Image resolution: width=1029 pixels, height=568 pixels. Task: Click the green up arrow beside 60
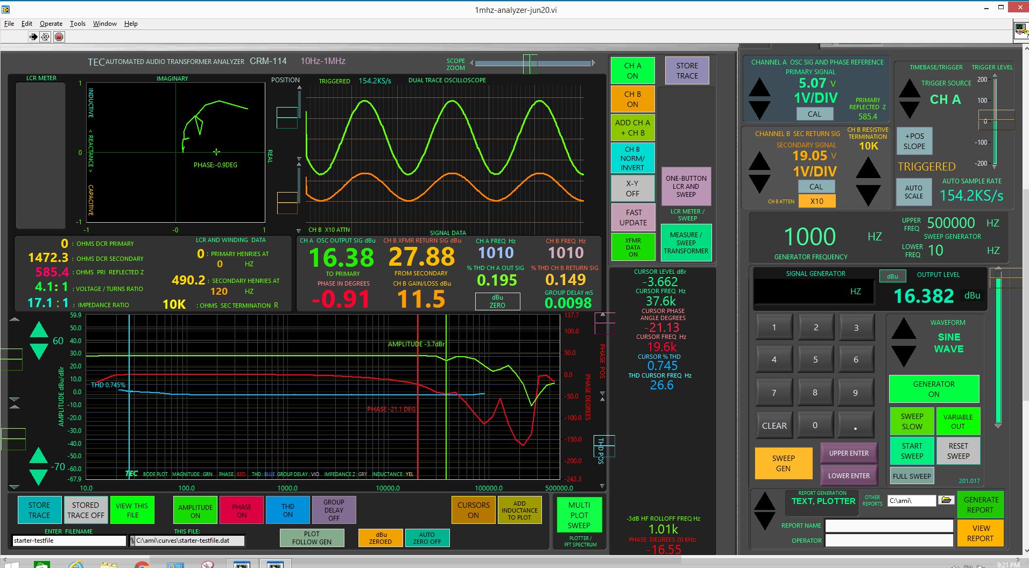pos(39,330)
